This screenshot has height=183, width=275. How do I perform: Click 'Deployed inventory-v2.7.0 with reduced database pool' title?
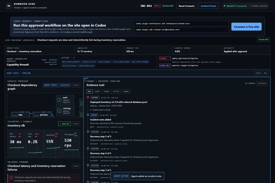(118, 102)
